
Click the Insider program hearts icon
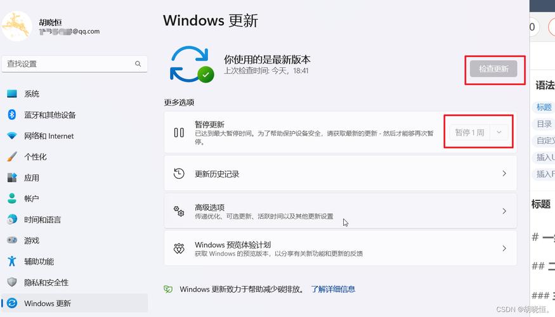[179, 249]
